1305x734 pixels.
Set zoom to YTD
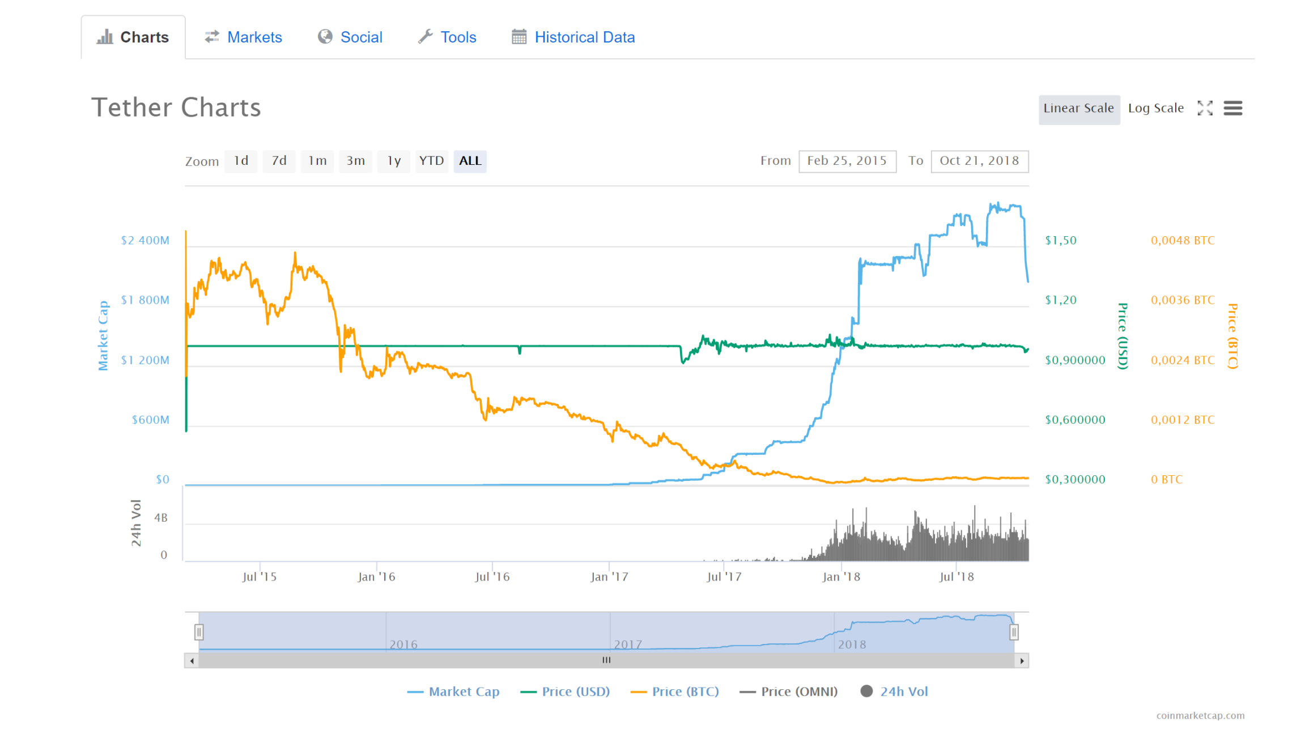[x=432, y=161]
